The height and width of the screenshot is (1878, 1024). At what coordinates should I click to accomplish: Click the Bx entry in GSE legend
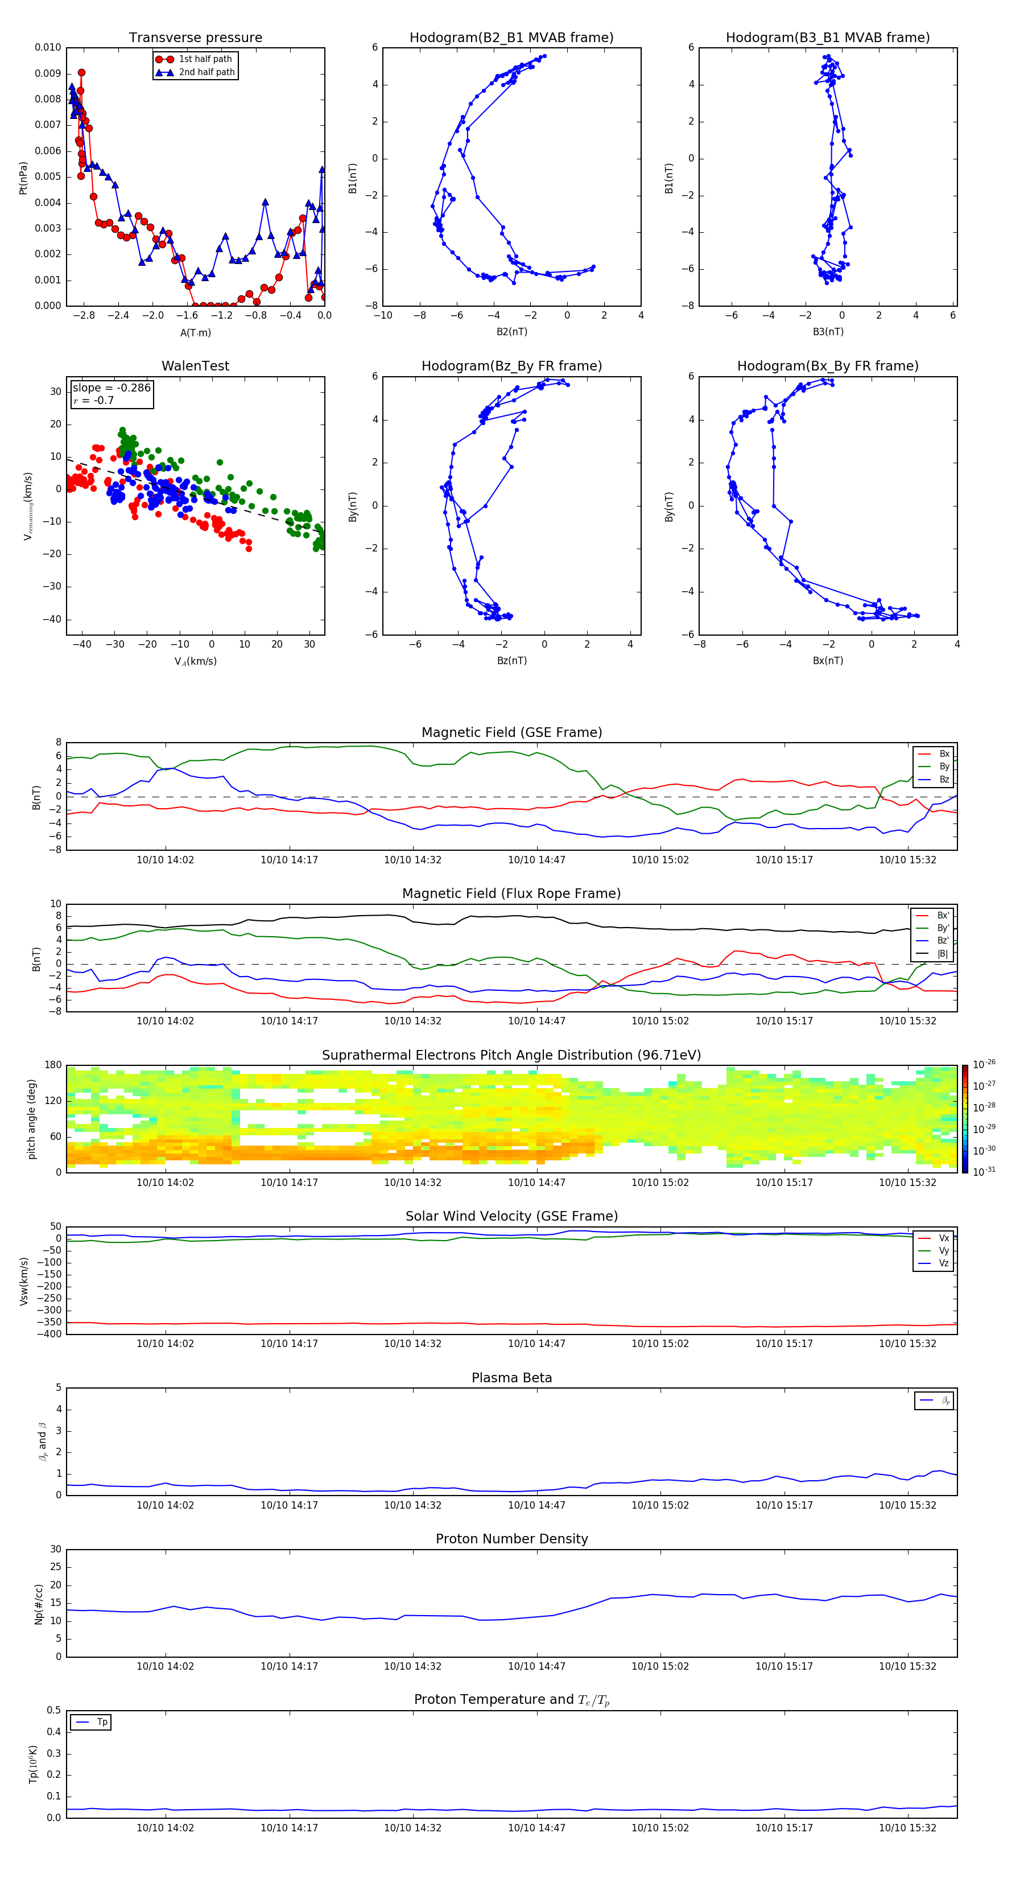[x=934, y=754]
